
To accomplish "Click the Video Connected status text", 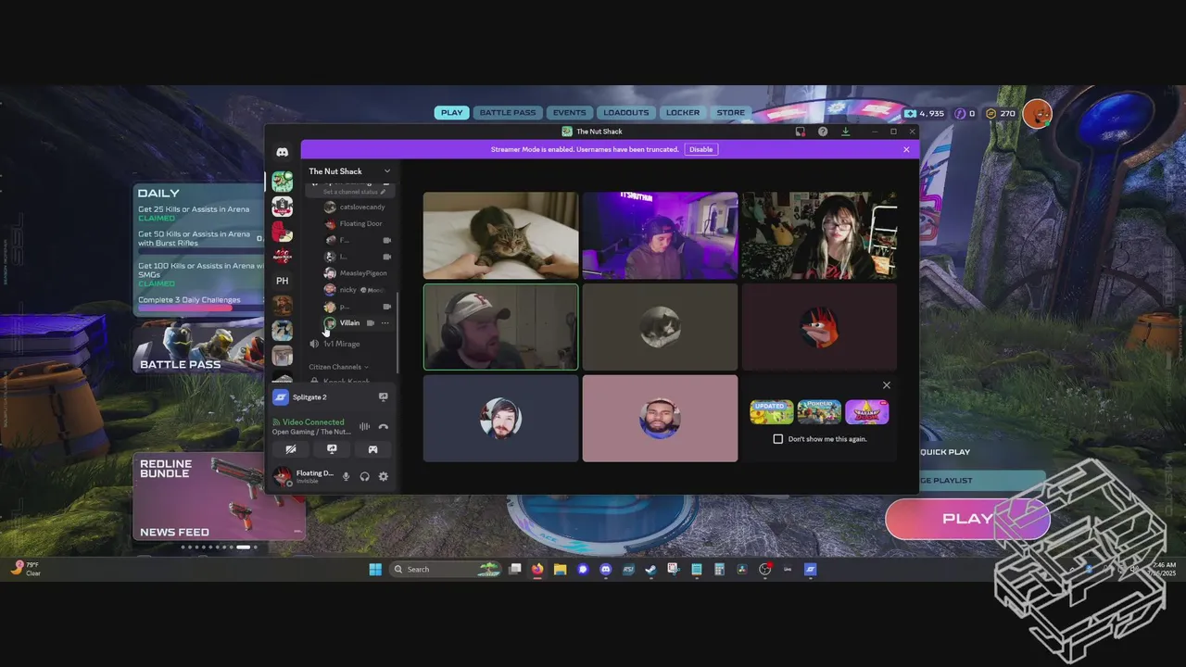I will 313,422.
